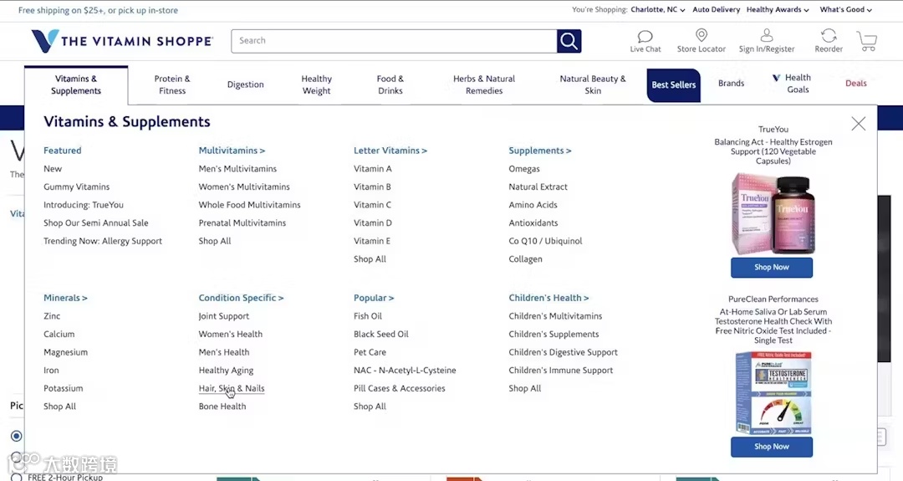Open Gummy Vitamins link
This screenshot has height=481, width=903.
(x=77, y=187)
